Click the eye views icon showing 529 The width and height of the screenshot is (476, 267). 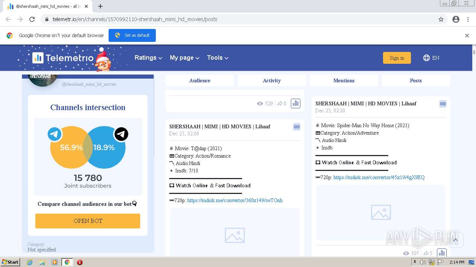(260, 103)
